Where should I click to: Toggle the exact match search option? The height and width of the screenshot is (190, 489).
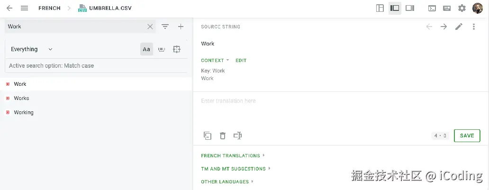177,49
